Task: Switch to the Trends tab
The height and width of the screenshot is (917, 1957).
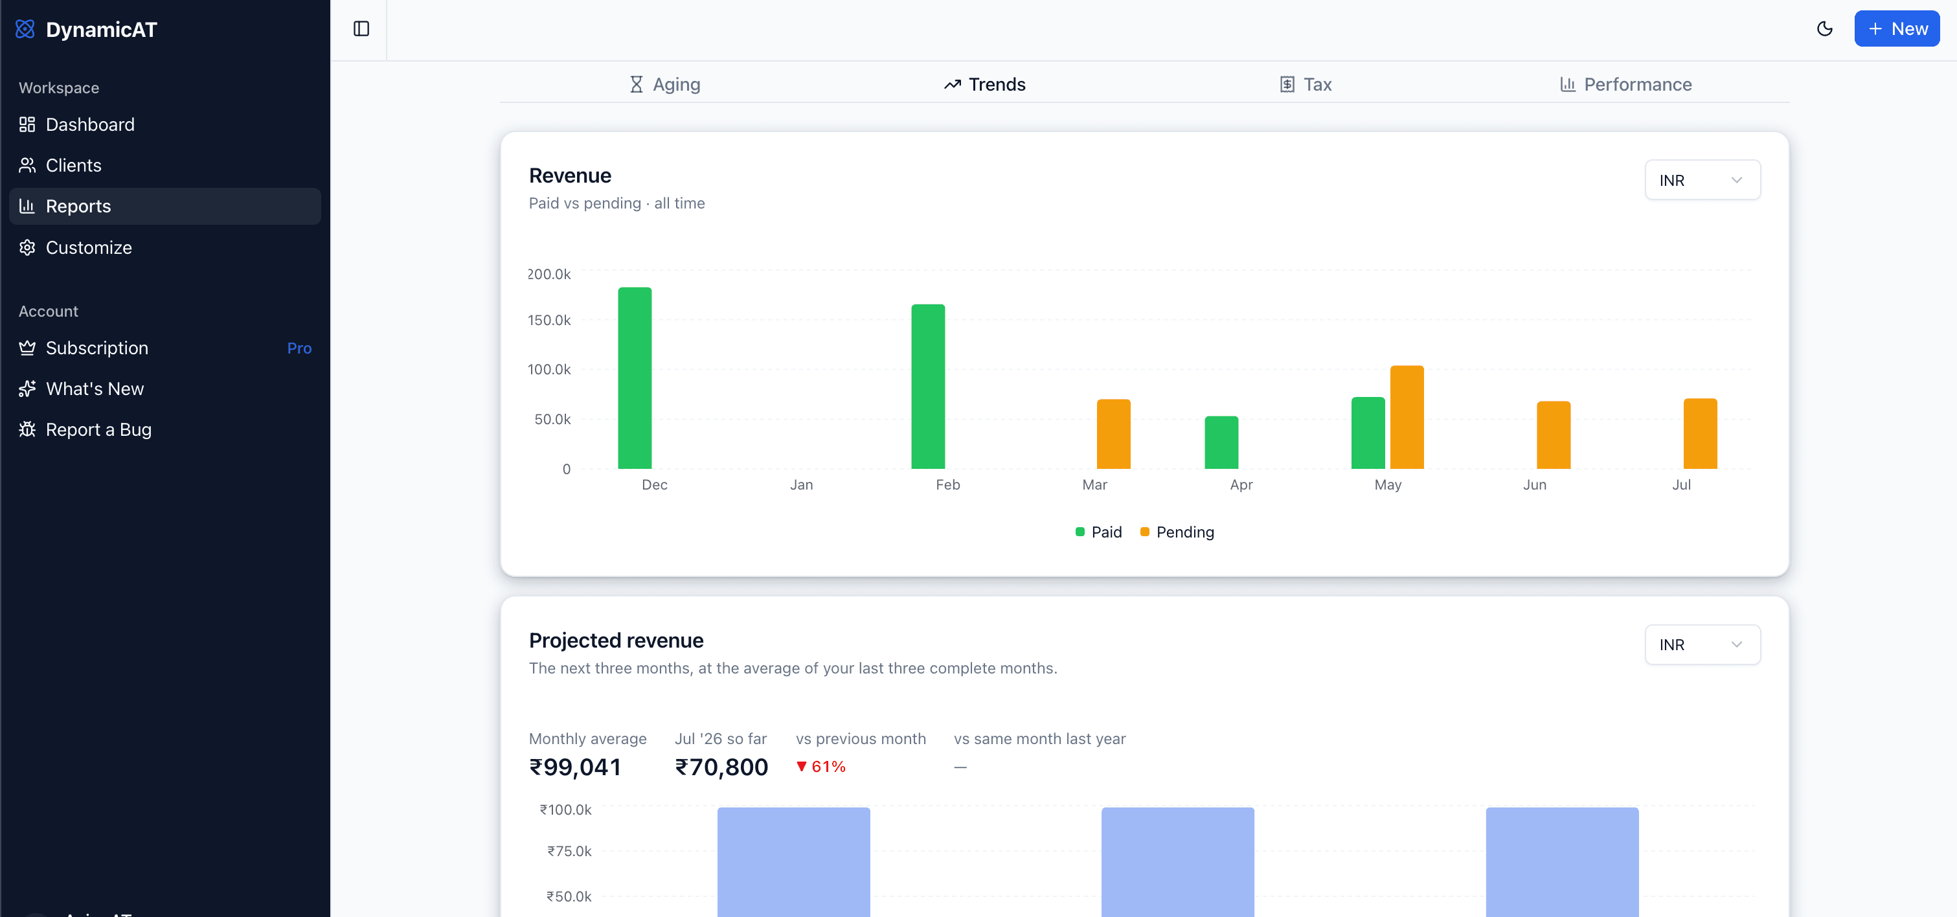Action: click(984, 84)
